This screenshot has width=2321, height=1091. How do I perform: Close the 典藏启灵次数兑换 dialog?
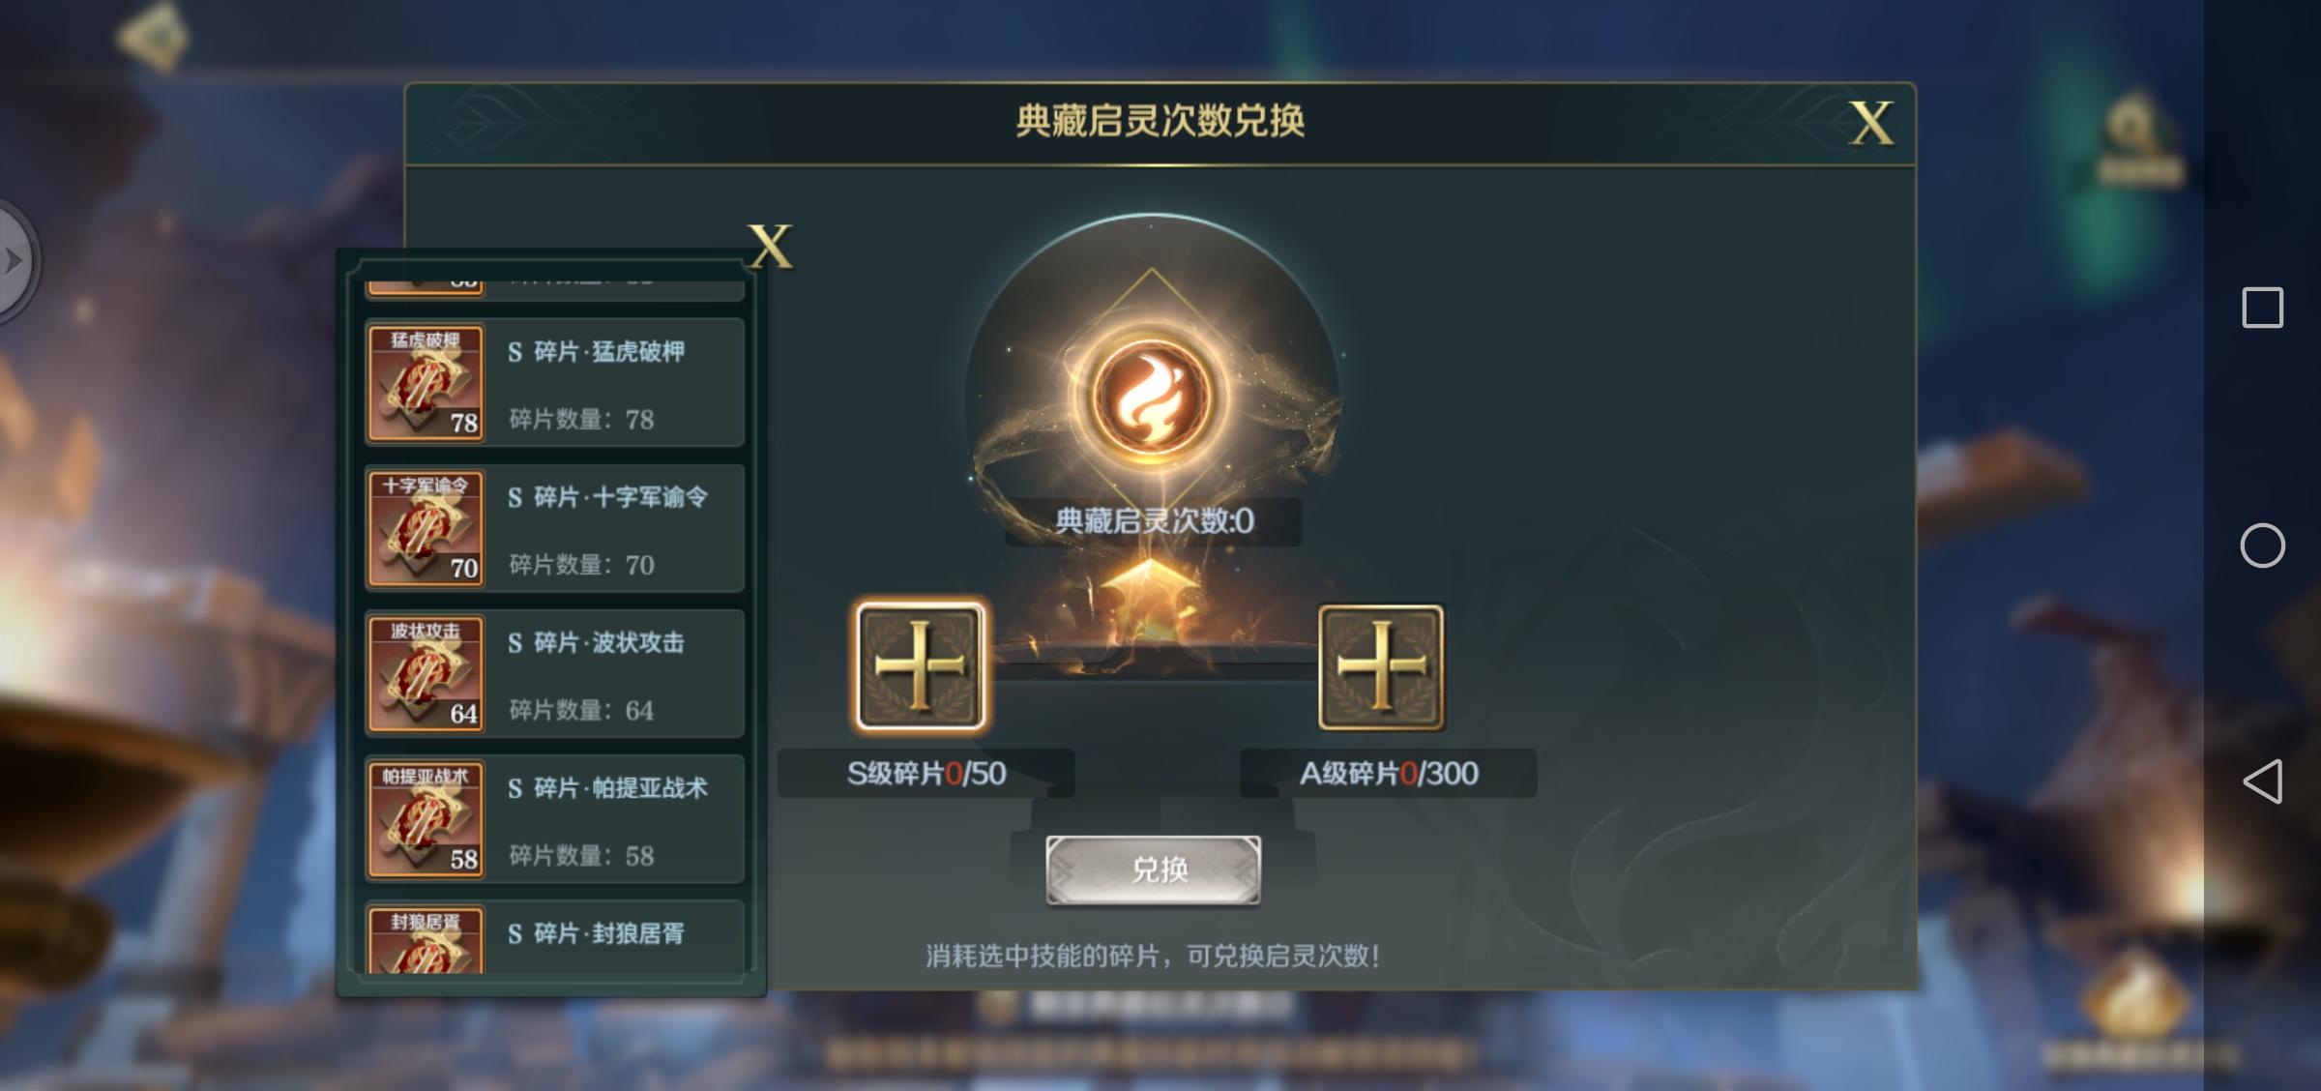[1871, 124]
